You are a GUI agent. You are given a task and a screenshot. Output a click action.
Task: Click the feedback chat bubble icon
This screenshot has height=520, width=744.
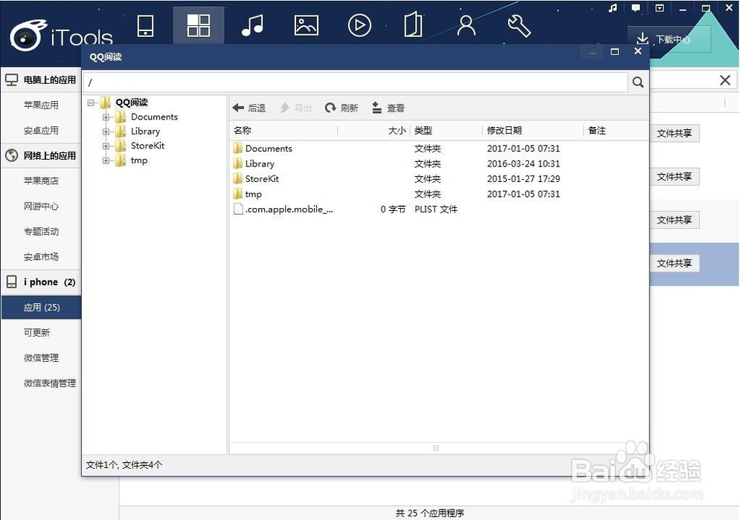[x=636, y=8]
